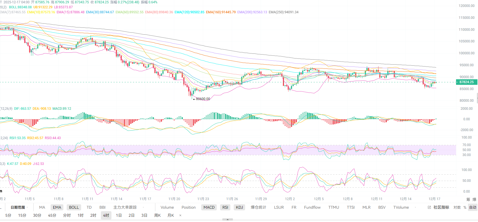Turn off the KDJ sub-indicator
This screenshot has height=222, width=478.
point(239,207)
